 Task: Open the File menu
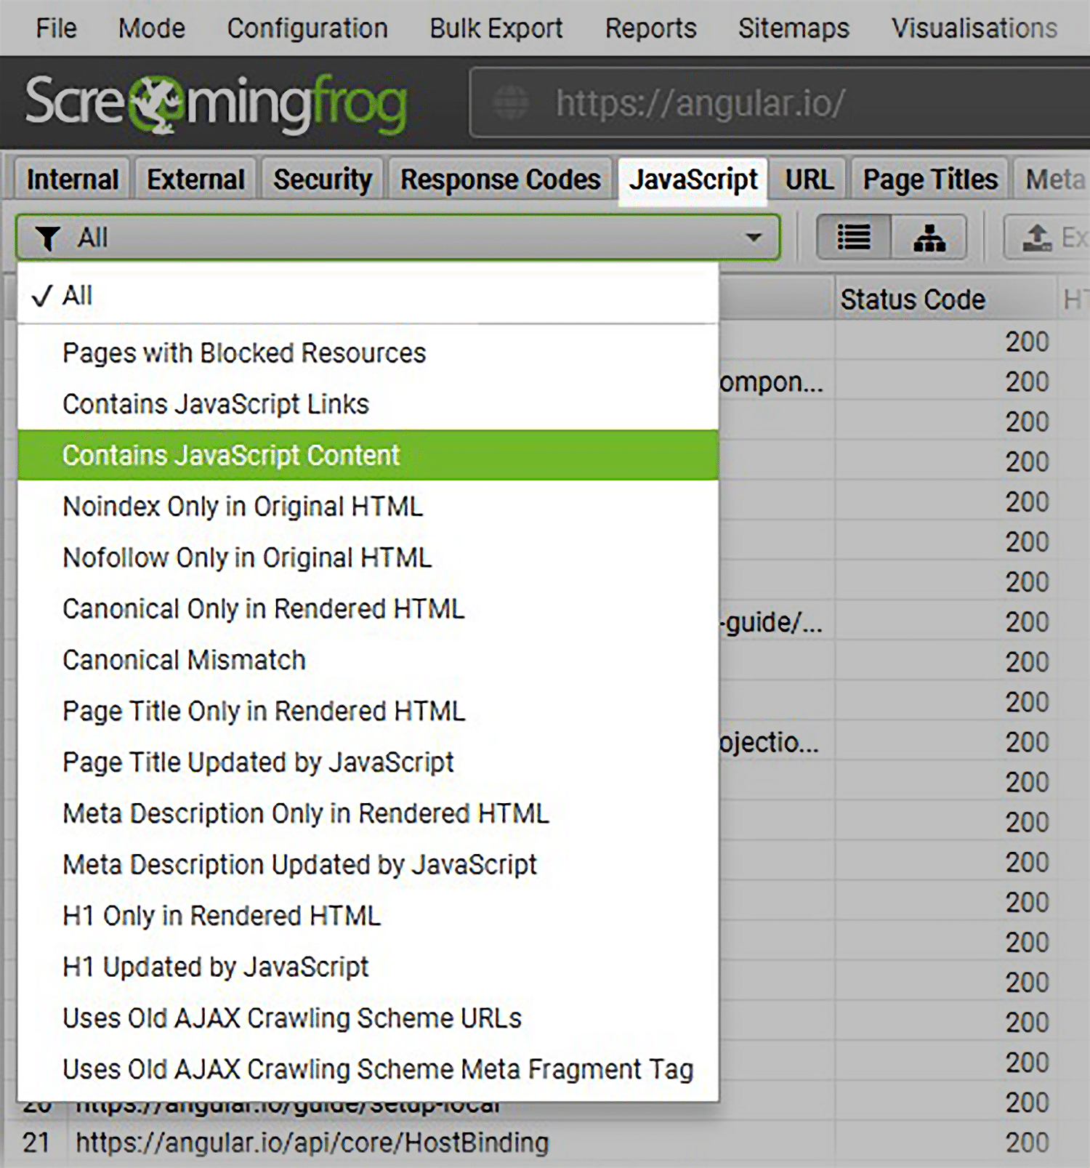(x=56, y=28)
